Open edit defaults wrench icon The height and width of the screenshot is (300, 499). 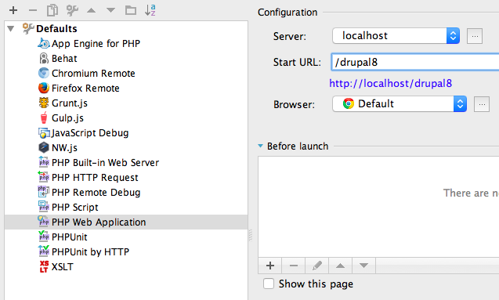coord(72,10)
